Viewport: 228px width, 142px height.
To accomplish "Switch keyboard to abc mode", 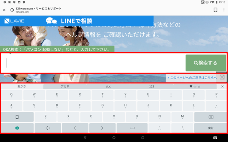I will click(108, 86).
